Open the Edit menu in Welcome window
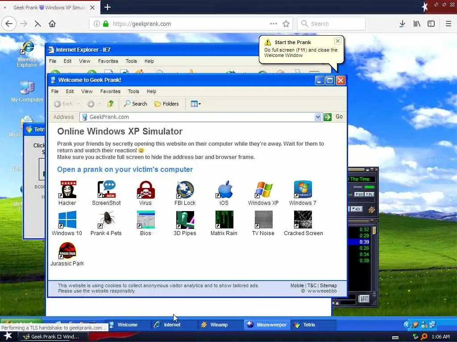 tap(70, 91)
